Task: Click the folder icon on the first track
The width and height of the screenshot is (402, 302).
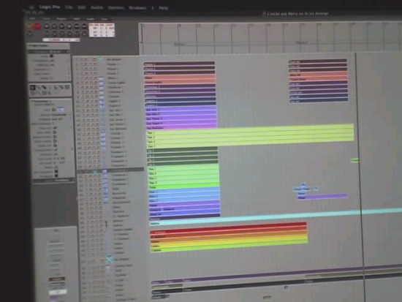Action: click(x=101, y=59)
